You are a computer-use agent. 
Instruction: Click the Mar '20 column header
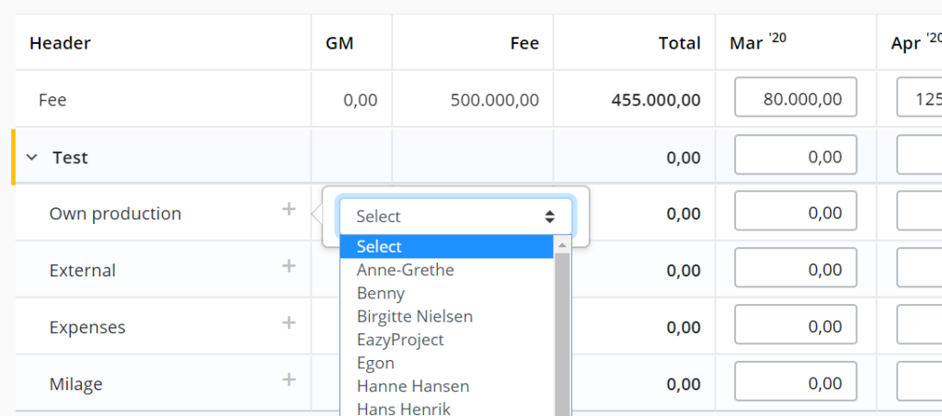pos(758,42)
